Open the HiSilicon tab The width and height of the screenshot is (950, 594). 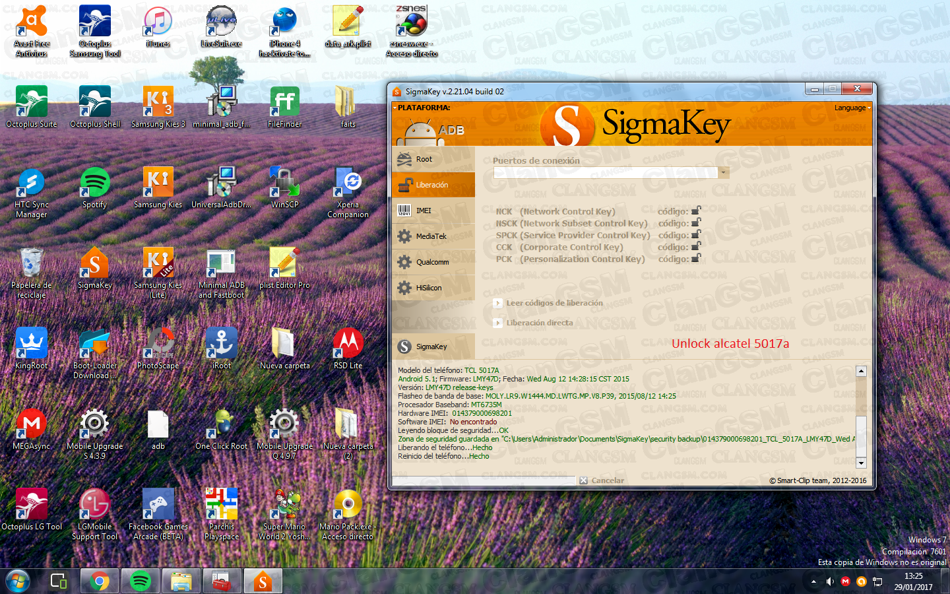pos(433,288)
